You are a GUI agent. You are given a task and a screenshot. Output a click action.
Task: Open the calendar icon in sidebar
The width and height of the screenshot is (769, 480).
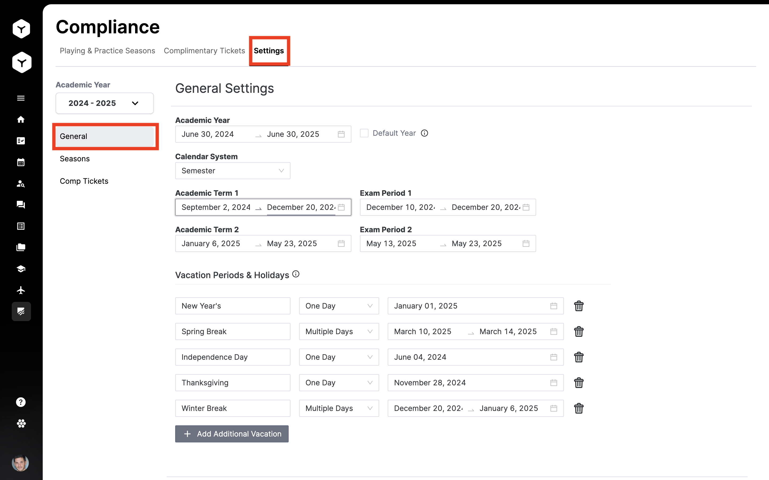coord(21,162)
